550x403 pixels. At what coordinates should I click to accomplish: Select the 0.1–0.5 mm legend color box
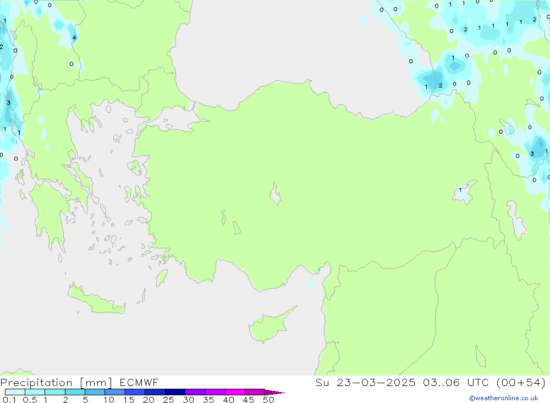[x=15, y=392]
